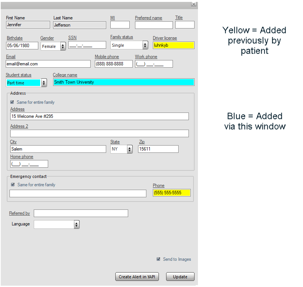Screen dimensions: 303x287
Task: Click the Mobile phone label
Action: tap(107, 57)
